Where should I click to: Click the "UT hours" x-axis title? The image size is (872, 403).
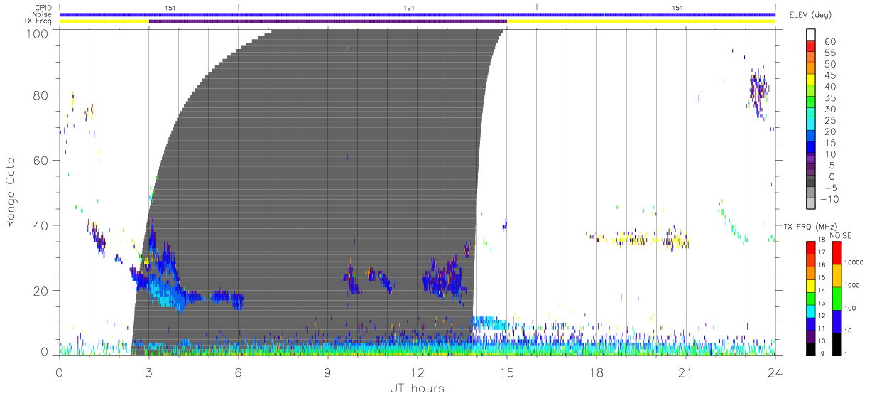click(416, 389)
